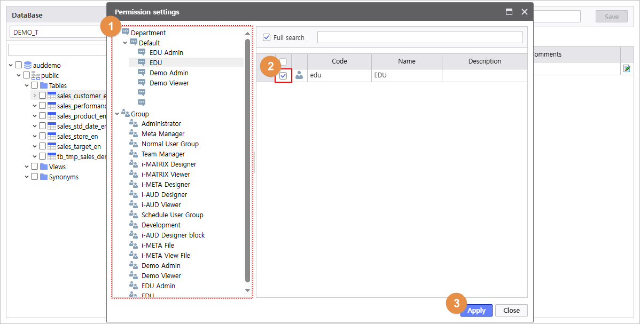The height and width of the screenshot is (324, 640).
Task: Click the Apply button
Action: click(476, 310)
